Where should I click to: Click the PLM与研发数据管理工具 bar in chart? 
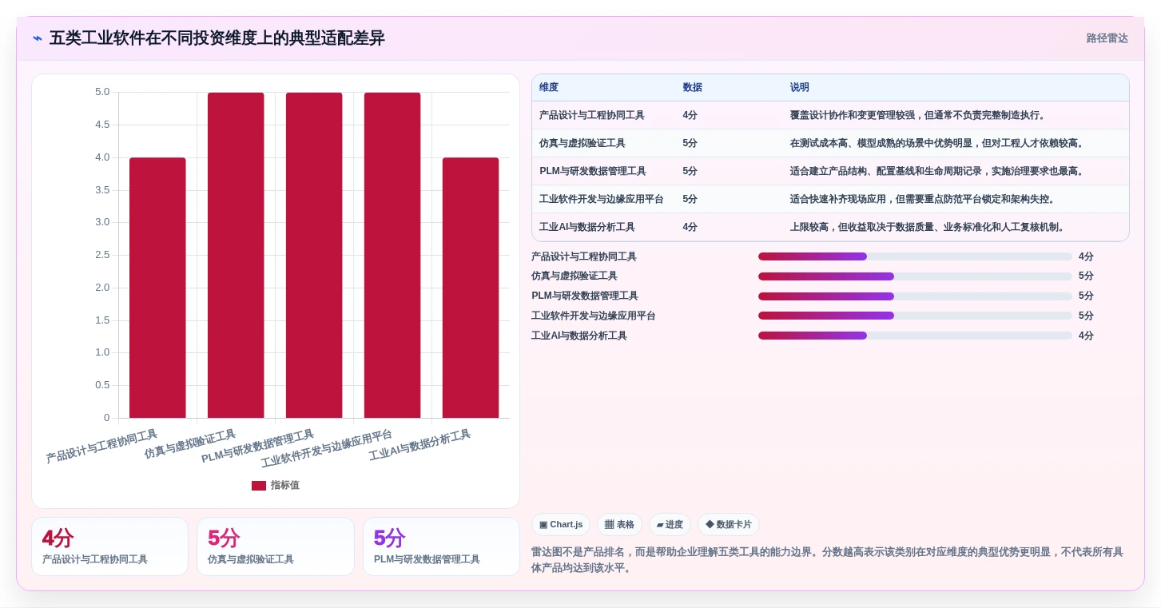point(314,255)
